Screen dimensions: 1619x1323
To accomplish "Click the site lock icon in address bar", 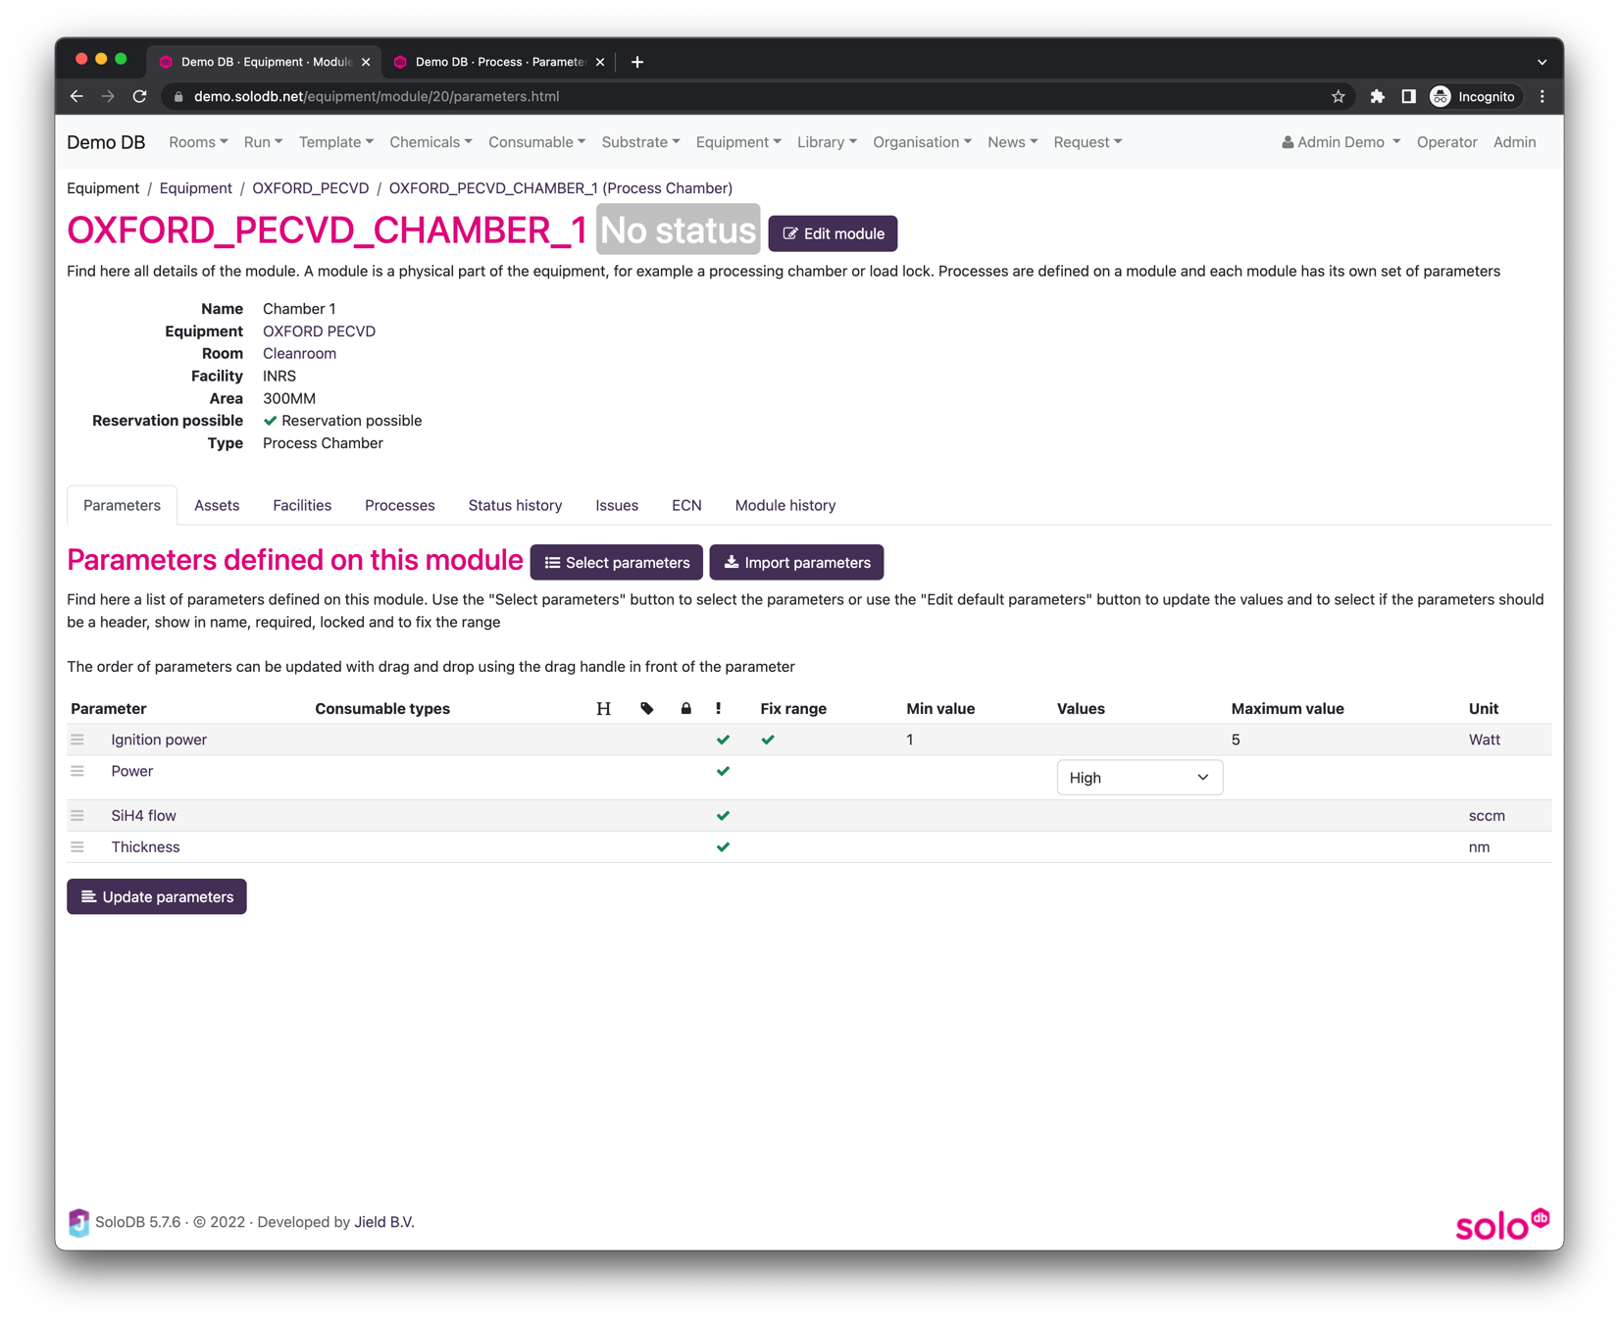I will 177,96.
